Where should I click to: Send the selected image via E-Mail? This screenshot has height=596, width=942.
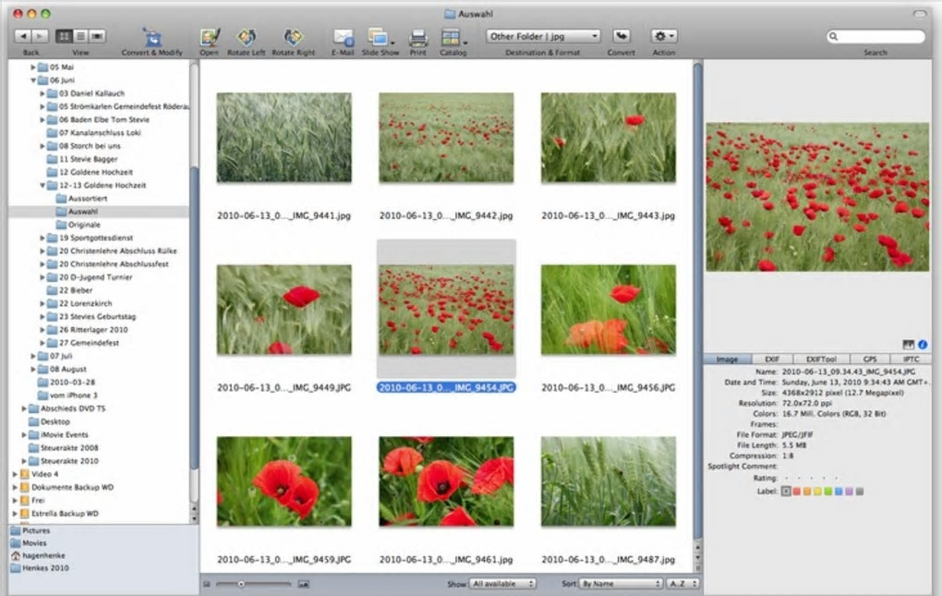(x=343, y=38)
